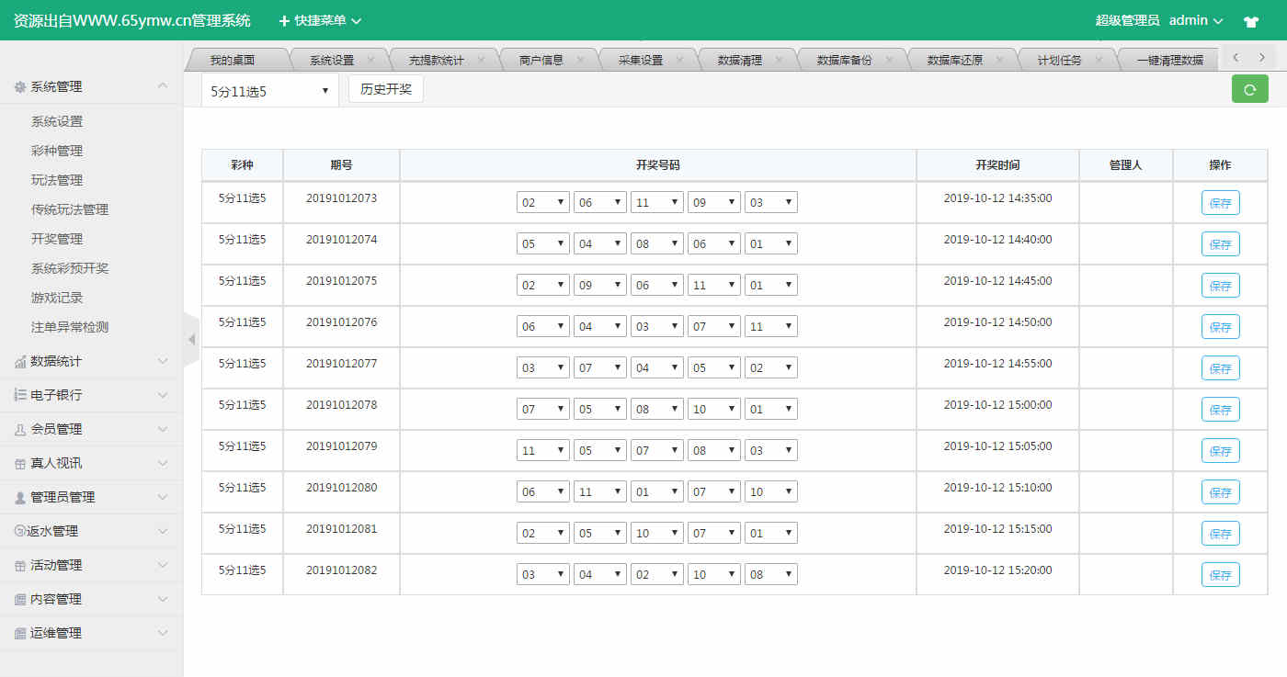Image resolution: width=1287 pixels, height=677 pixels.
Task: Expand the 数据统计 sidebar section
Action: pyautogui.click(x=92, y=361)
